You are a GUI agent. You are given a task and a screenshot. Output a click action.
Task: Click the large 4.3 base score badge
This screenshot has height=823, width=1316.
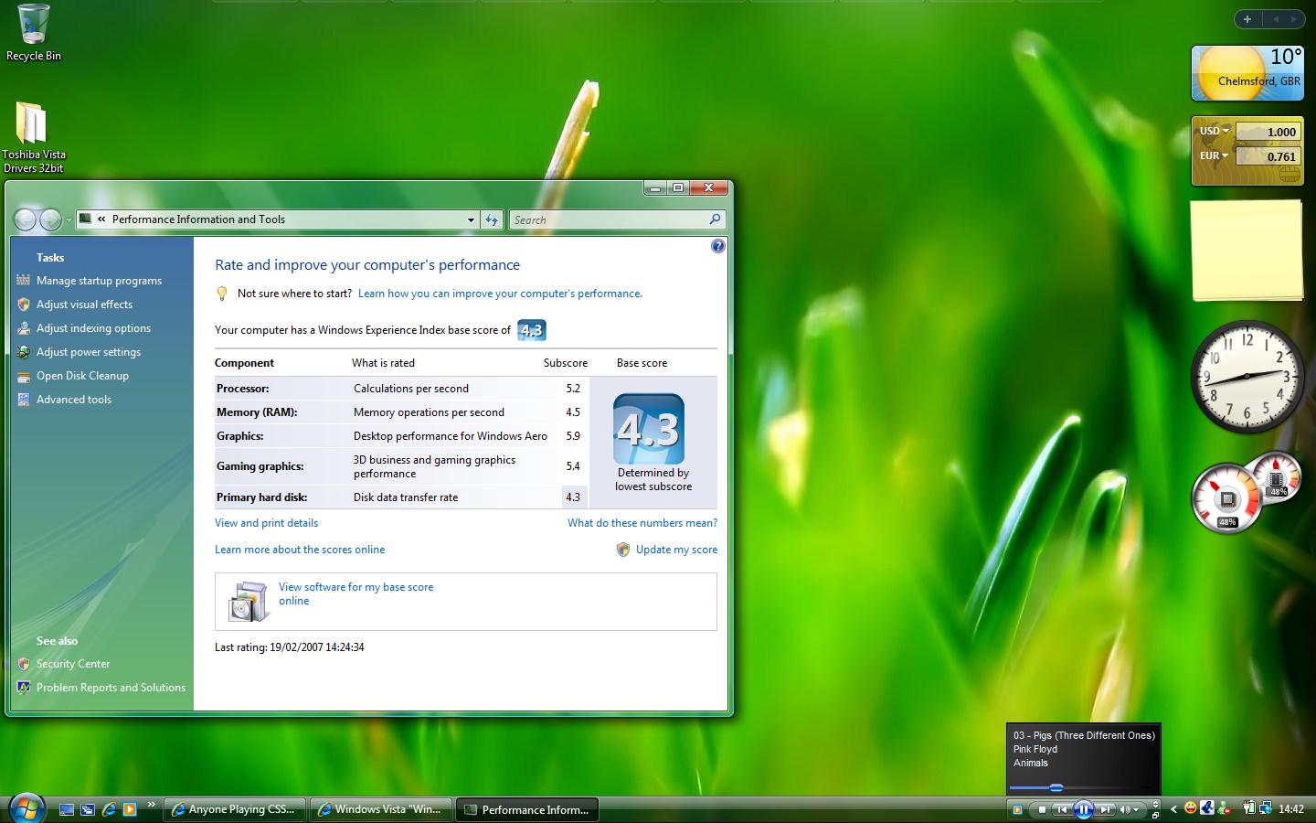pos(649,429)
